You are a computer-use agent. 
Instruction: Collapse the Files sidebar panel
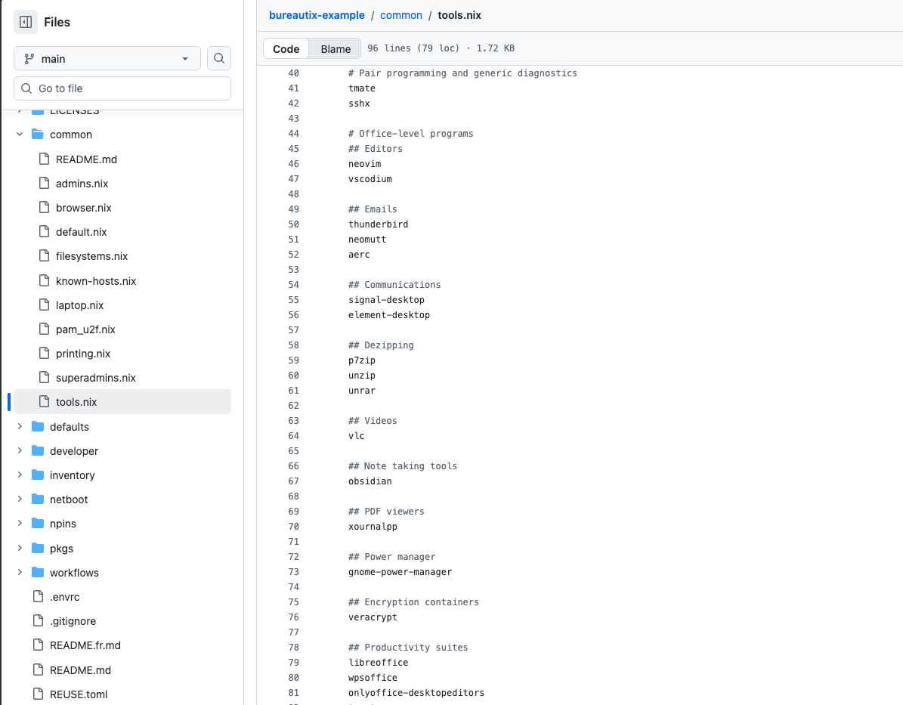point(27,22)
